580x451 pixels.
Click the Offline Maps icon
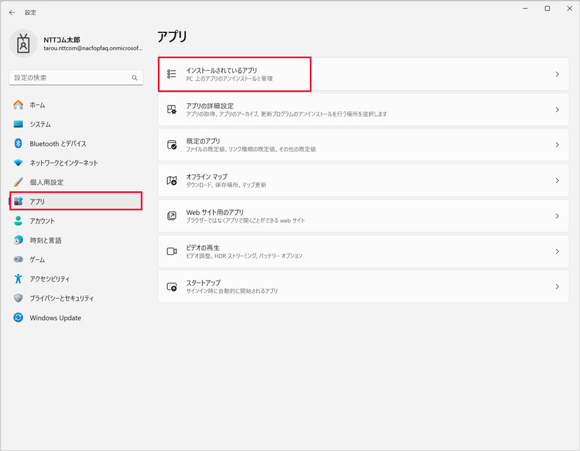(x=172, y=180)
